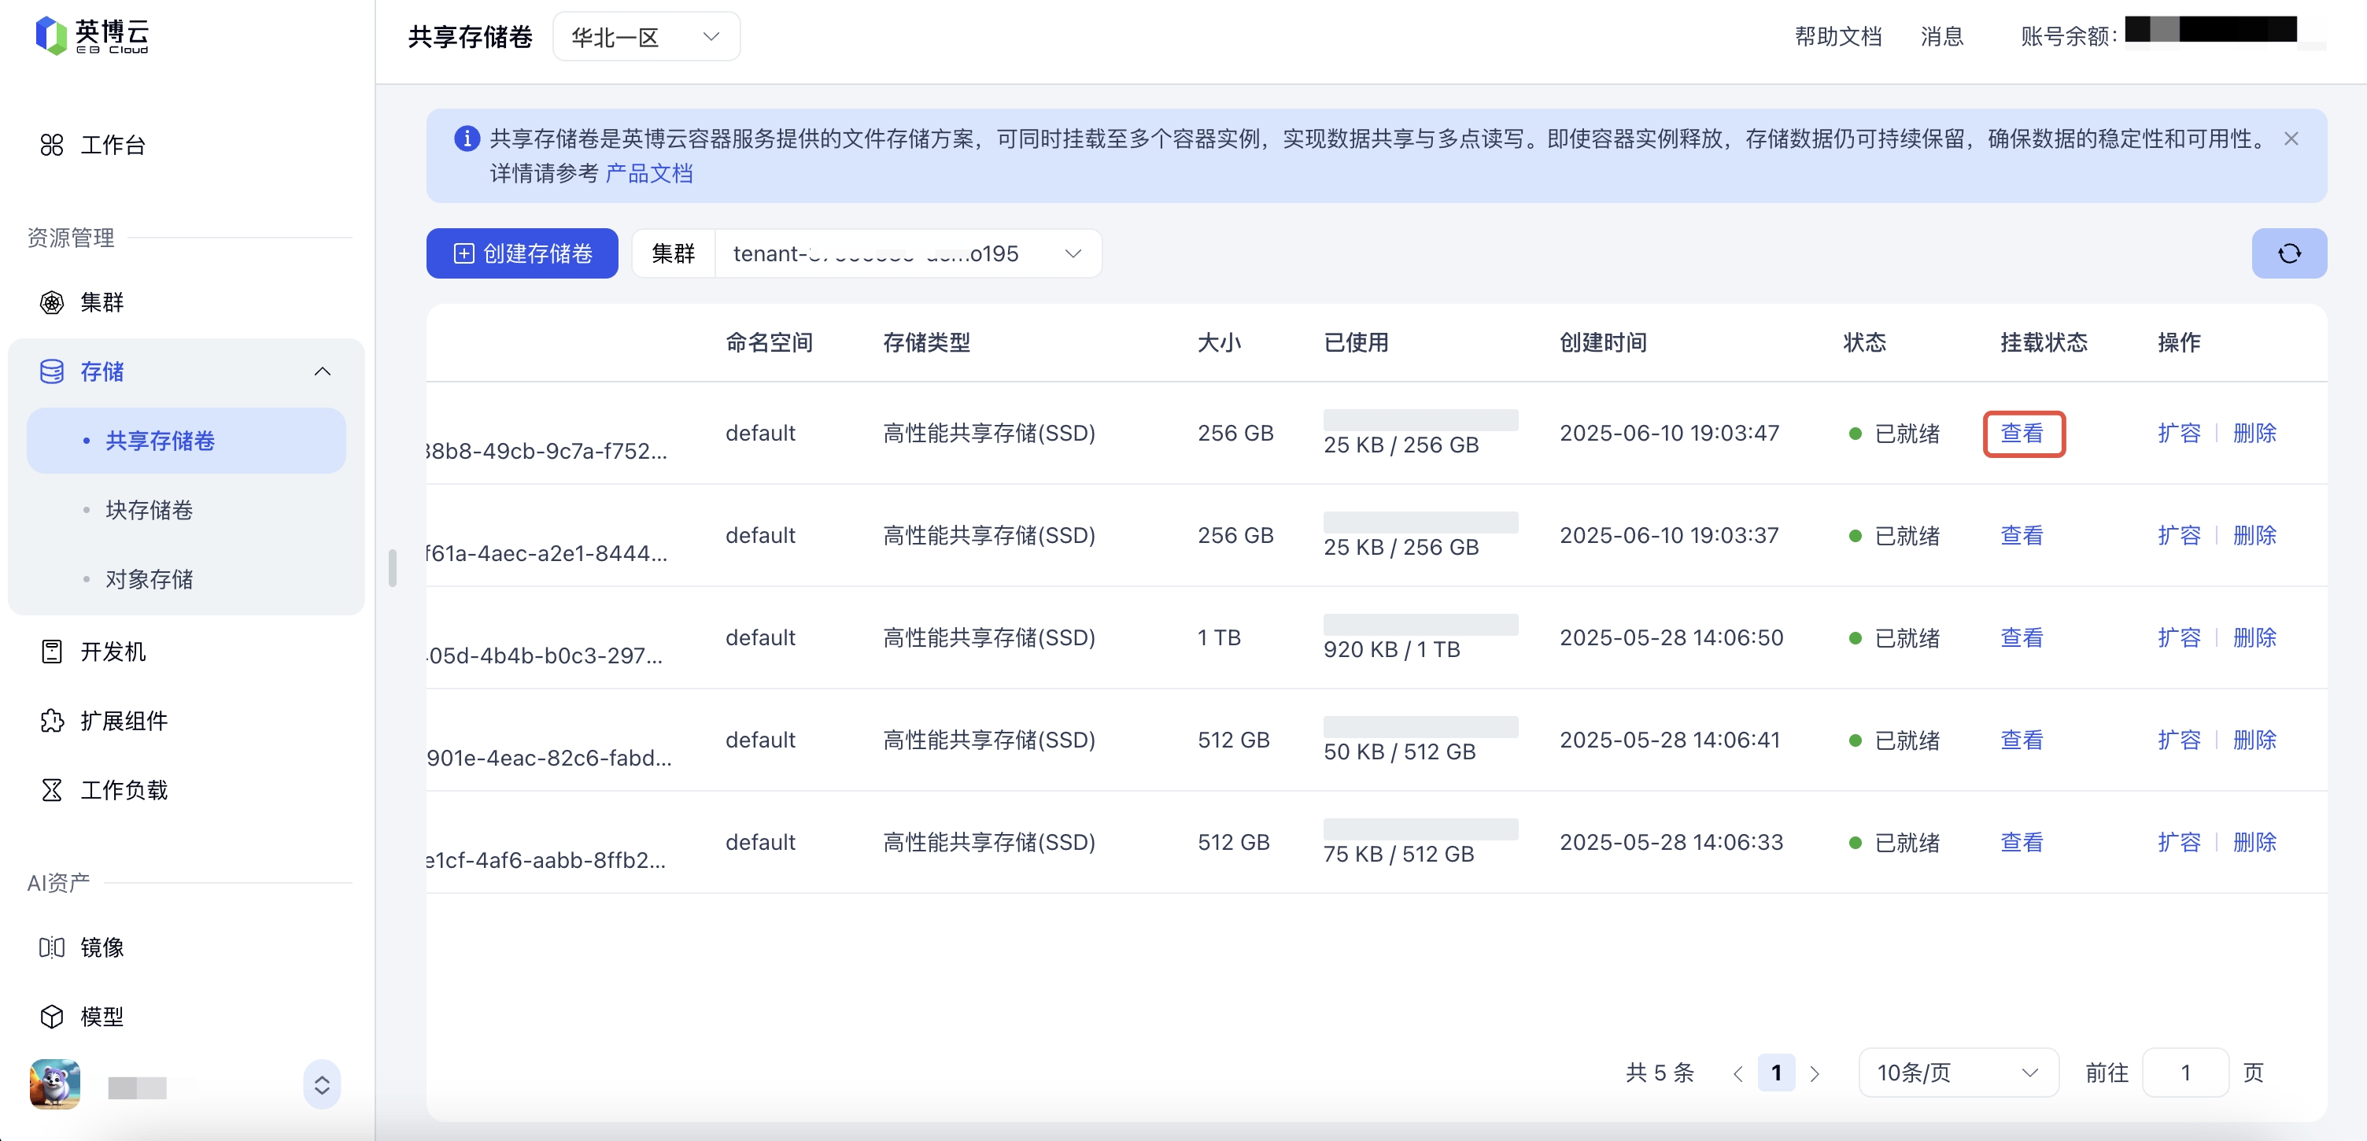Click usage bar of 50 KB / 512 GB
Viewport: 2367px width, 1141px height.
tap(1420, 726)
